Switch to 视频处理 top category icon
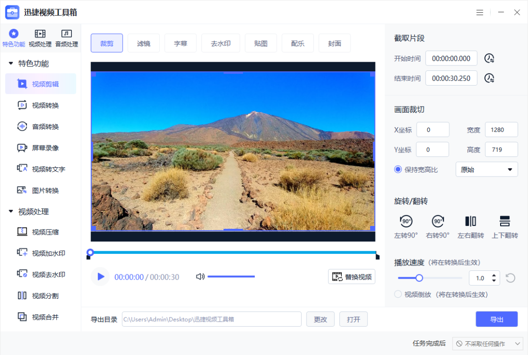The width and height of the screenshot is (528, 355). click(40, 38)
